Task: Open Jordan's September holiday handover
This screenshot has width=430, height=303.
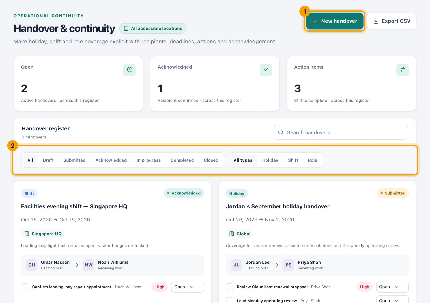Action: point(278,206)
